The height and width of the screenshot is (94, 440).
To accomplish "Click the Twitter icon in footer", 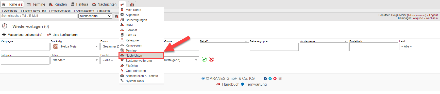I will point(270,79).
